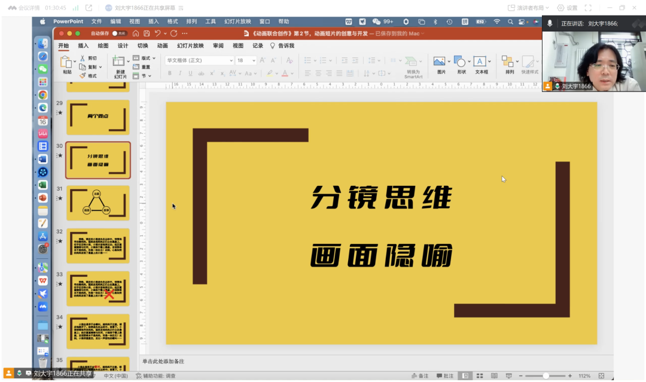This screenshot has height=382, width=646.
Task: Select slide 31 thumbnail with triangle diagram
Action: tap(97, 203)
